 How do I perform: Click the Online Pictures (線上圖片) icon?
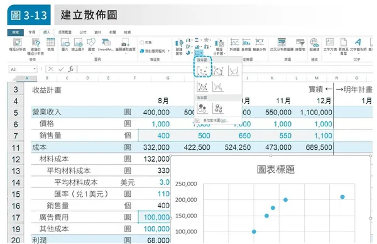pyautogui.click(x=78, y=42)
